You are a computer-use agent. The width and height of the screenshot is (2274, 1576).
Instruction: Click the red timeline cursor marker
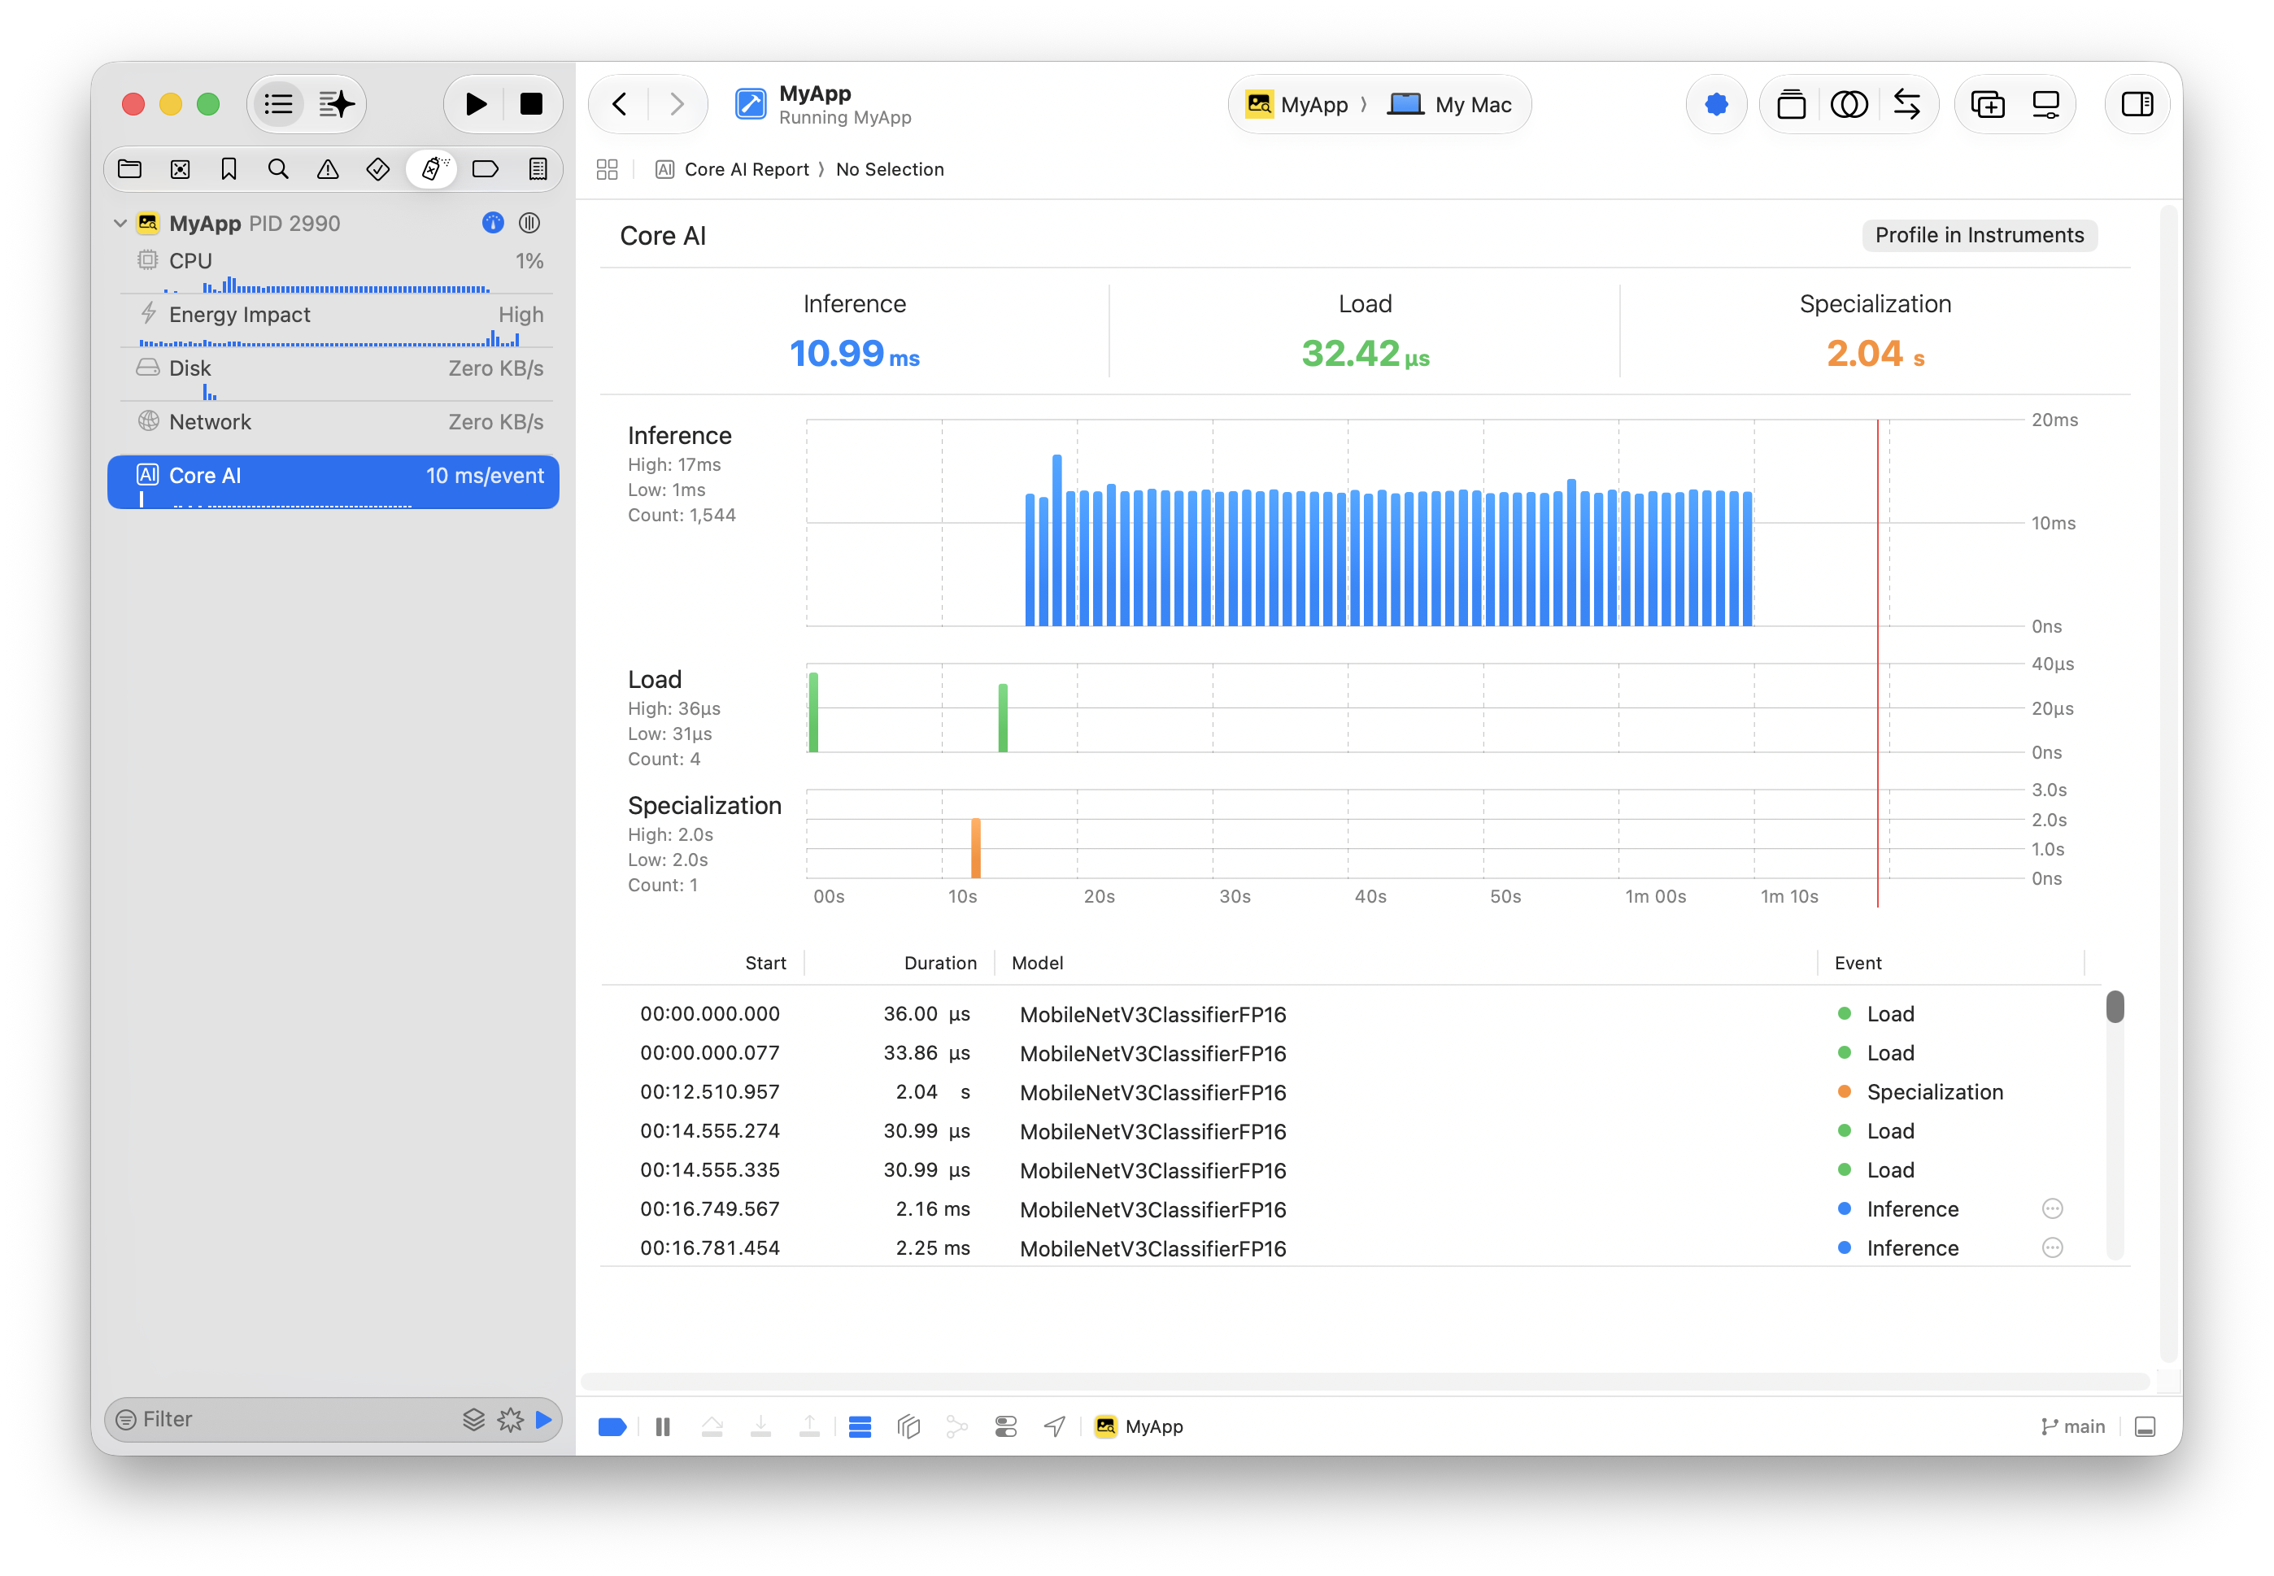pos(1877,663)
